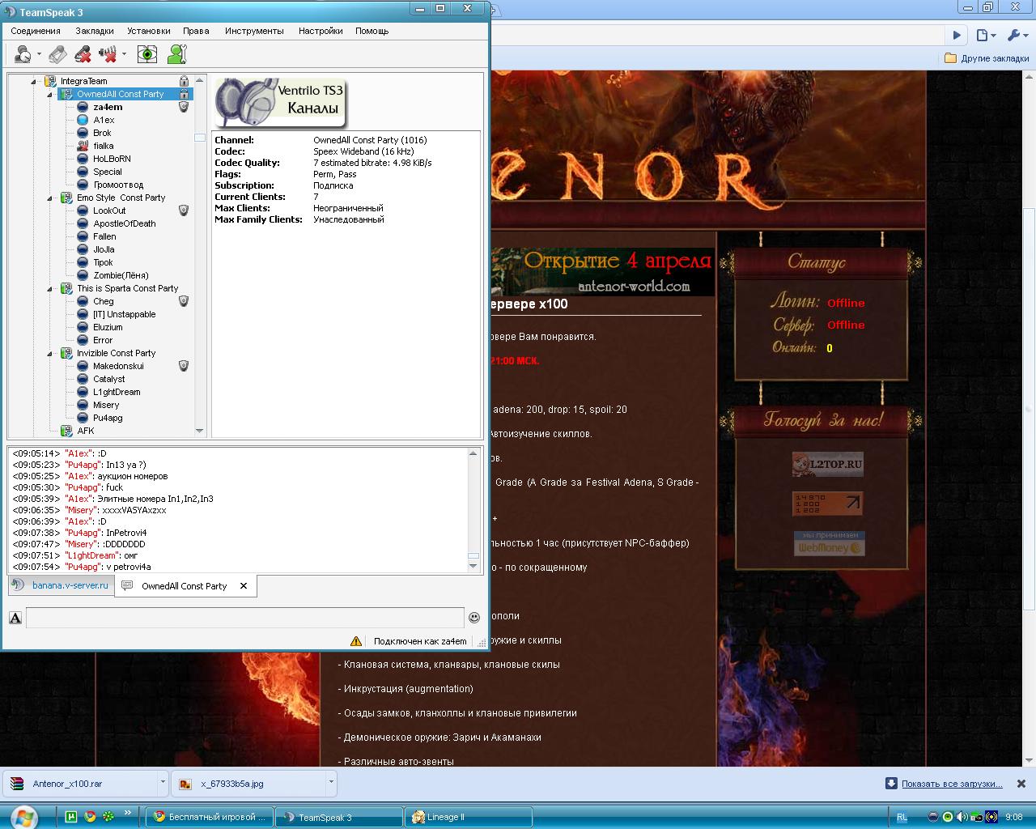Click the Set Away status toolbar icon

(23, 54)
